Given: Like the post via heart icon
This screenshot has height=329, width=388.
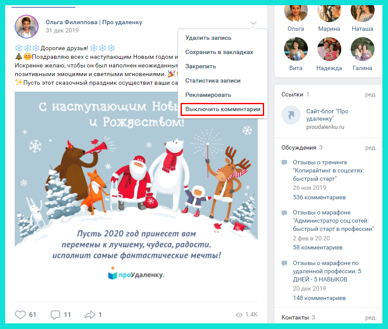Looking at the screenshot, I should (x=20, y=315).
